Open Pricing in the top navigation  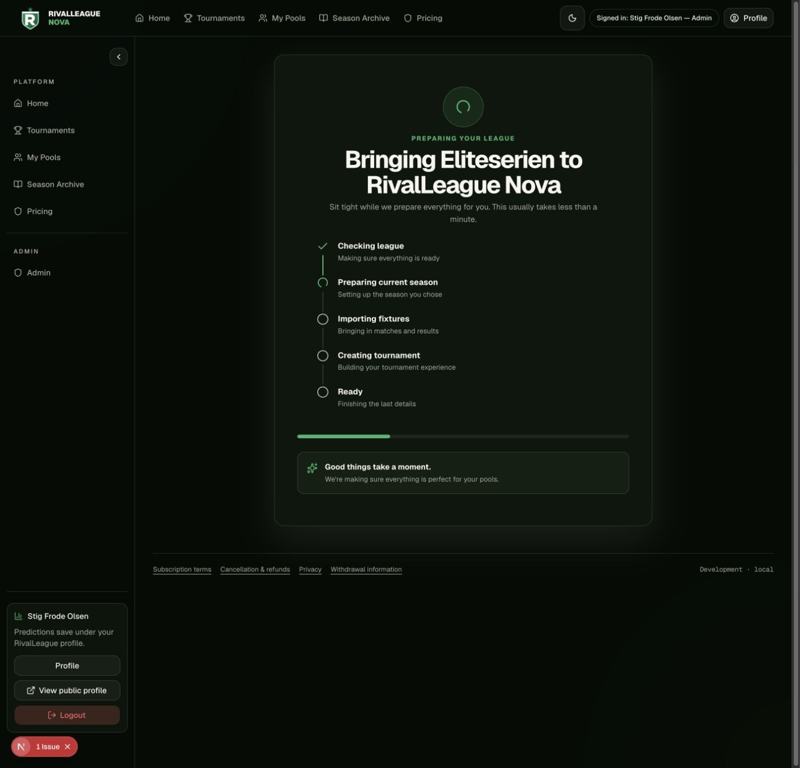(423, 18)
